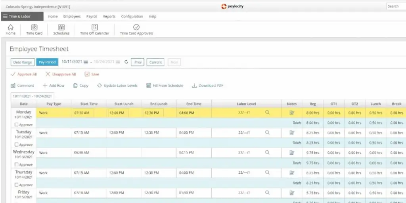Open the Home menu
This screenshot has width=406, height=203.
tap(53, 16)
